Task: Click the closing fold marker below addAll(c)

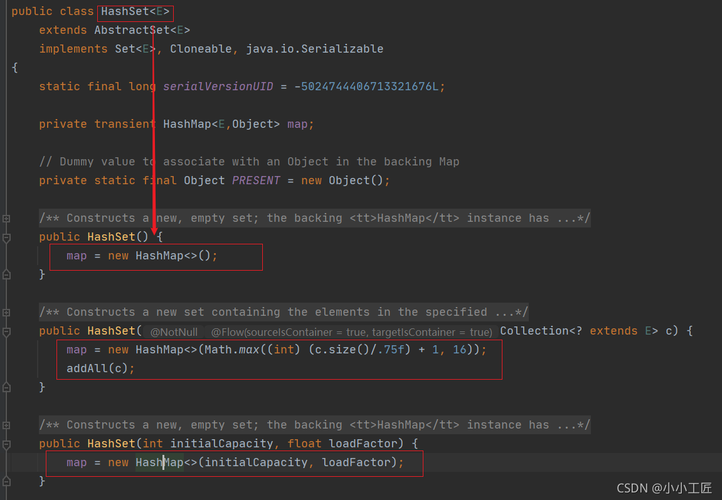Action: [x=6, y=387]
